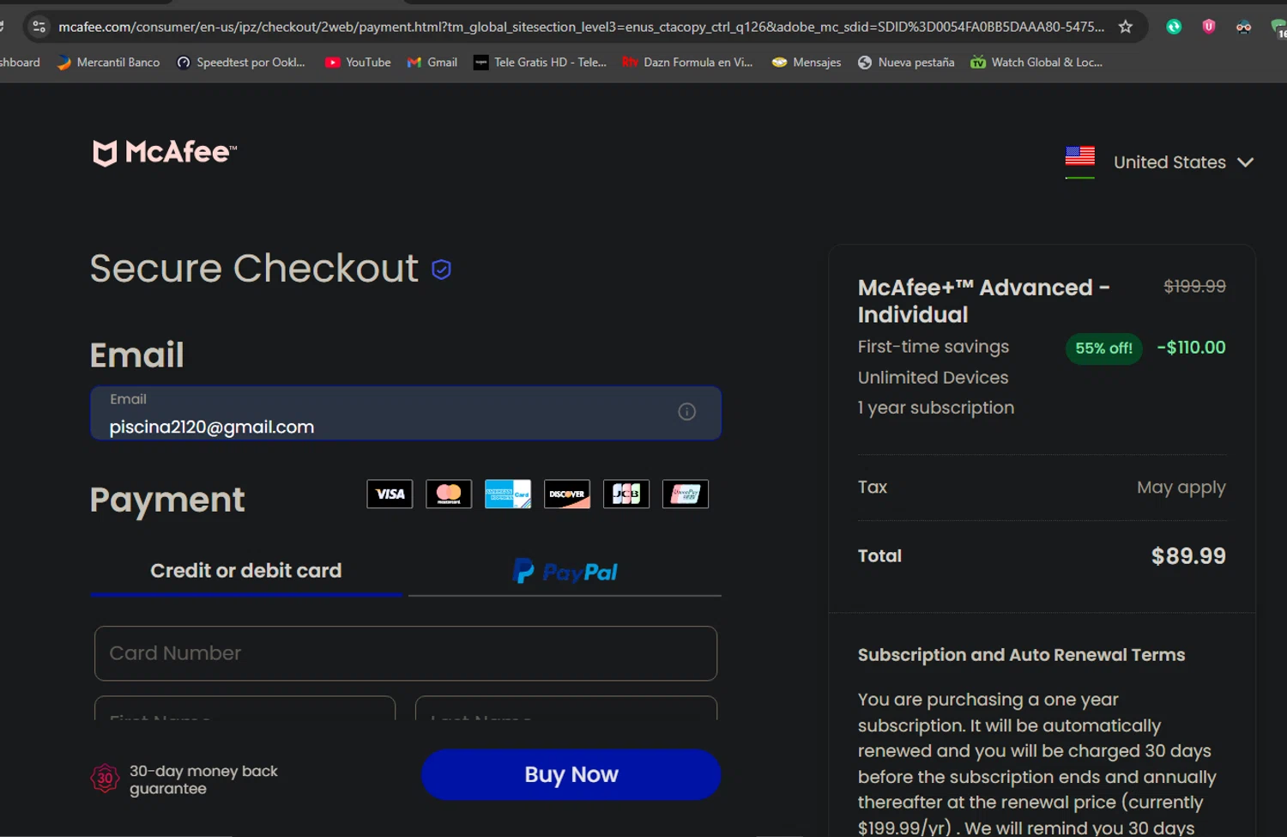Click the Visa card icon
This screenshot has width=1287, height=837.
[x=390, y=494]
